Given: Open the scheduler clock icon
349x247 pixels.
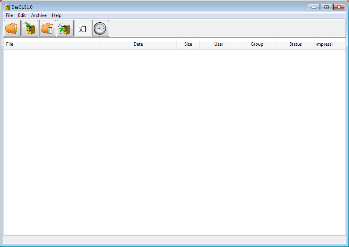Looking at the screenshot, I should click(x=100, y=28).
